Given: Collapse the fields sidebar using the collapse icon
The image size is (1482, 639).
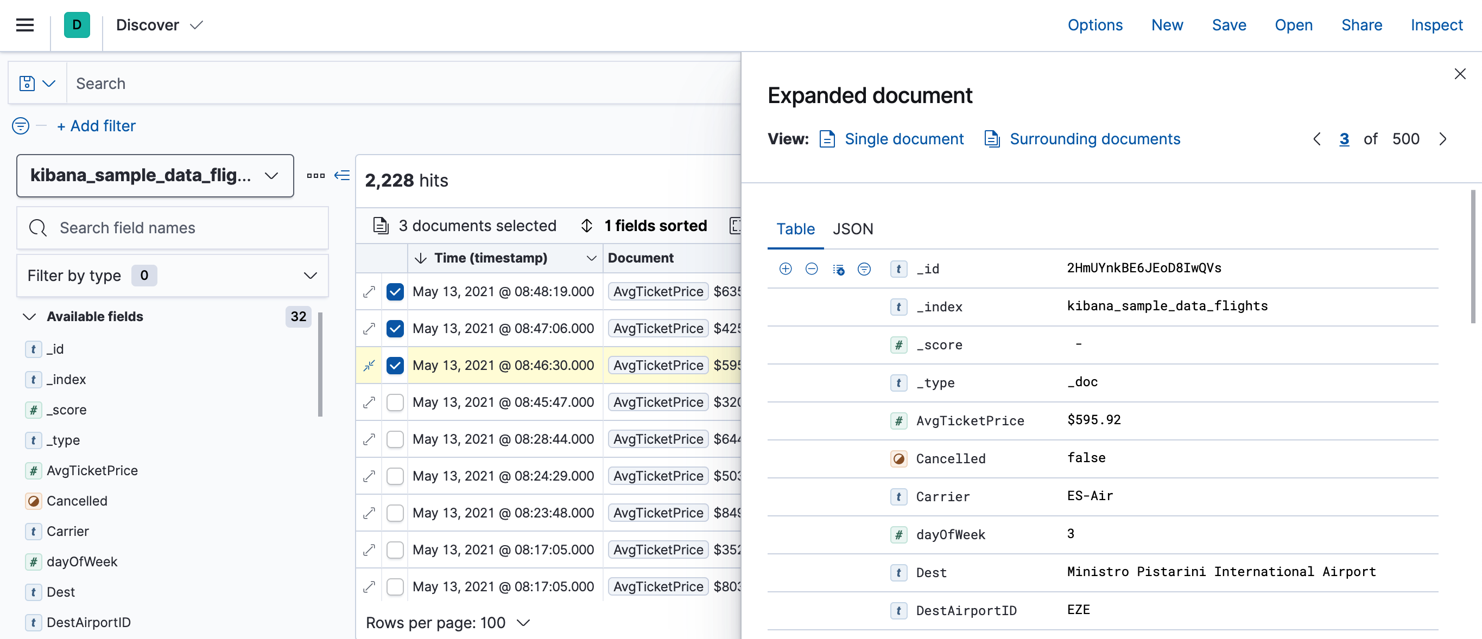Looking at the screenshot, I should 342,175.
